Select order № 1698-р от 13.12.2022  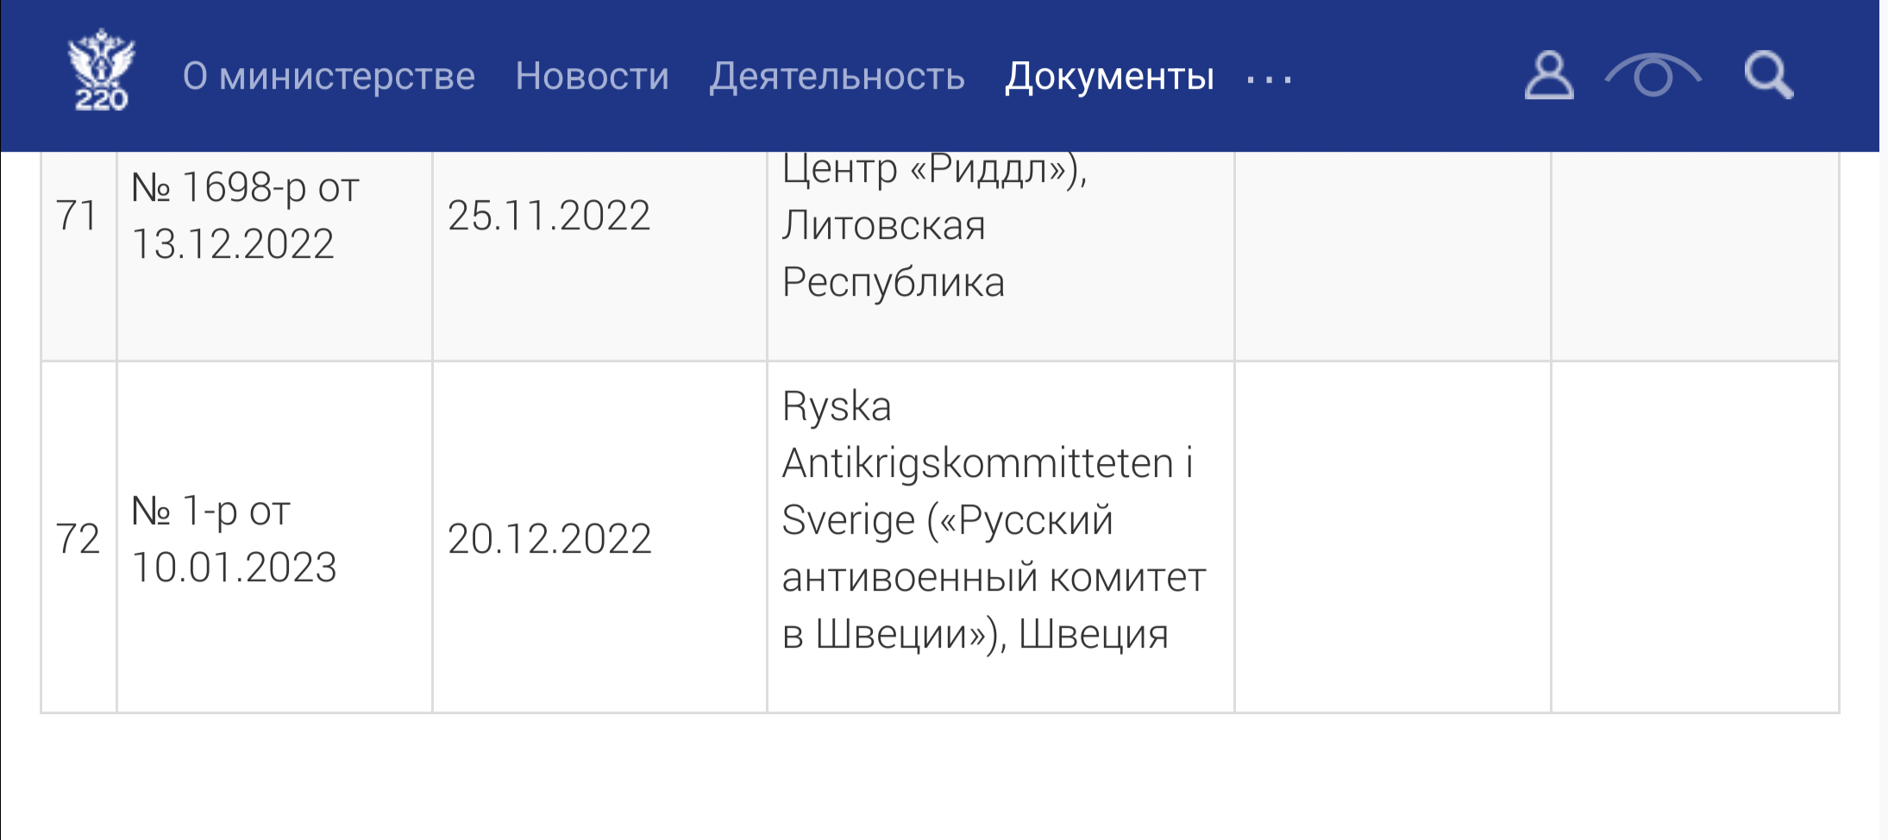(245, 216)
